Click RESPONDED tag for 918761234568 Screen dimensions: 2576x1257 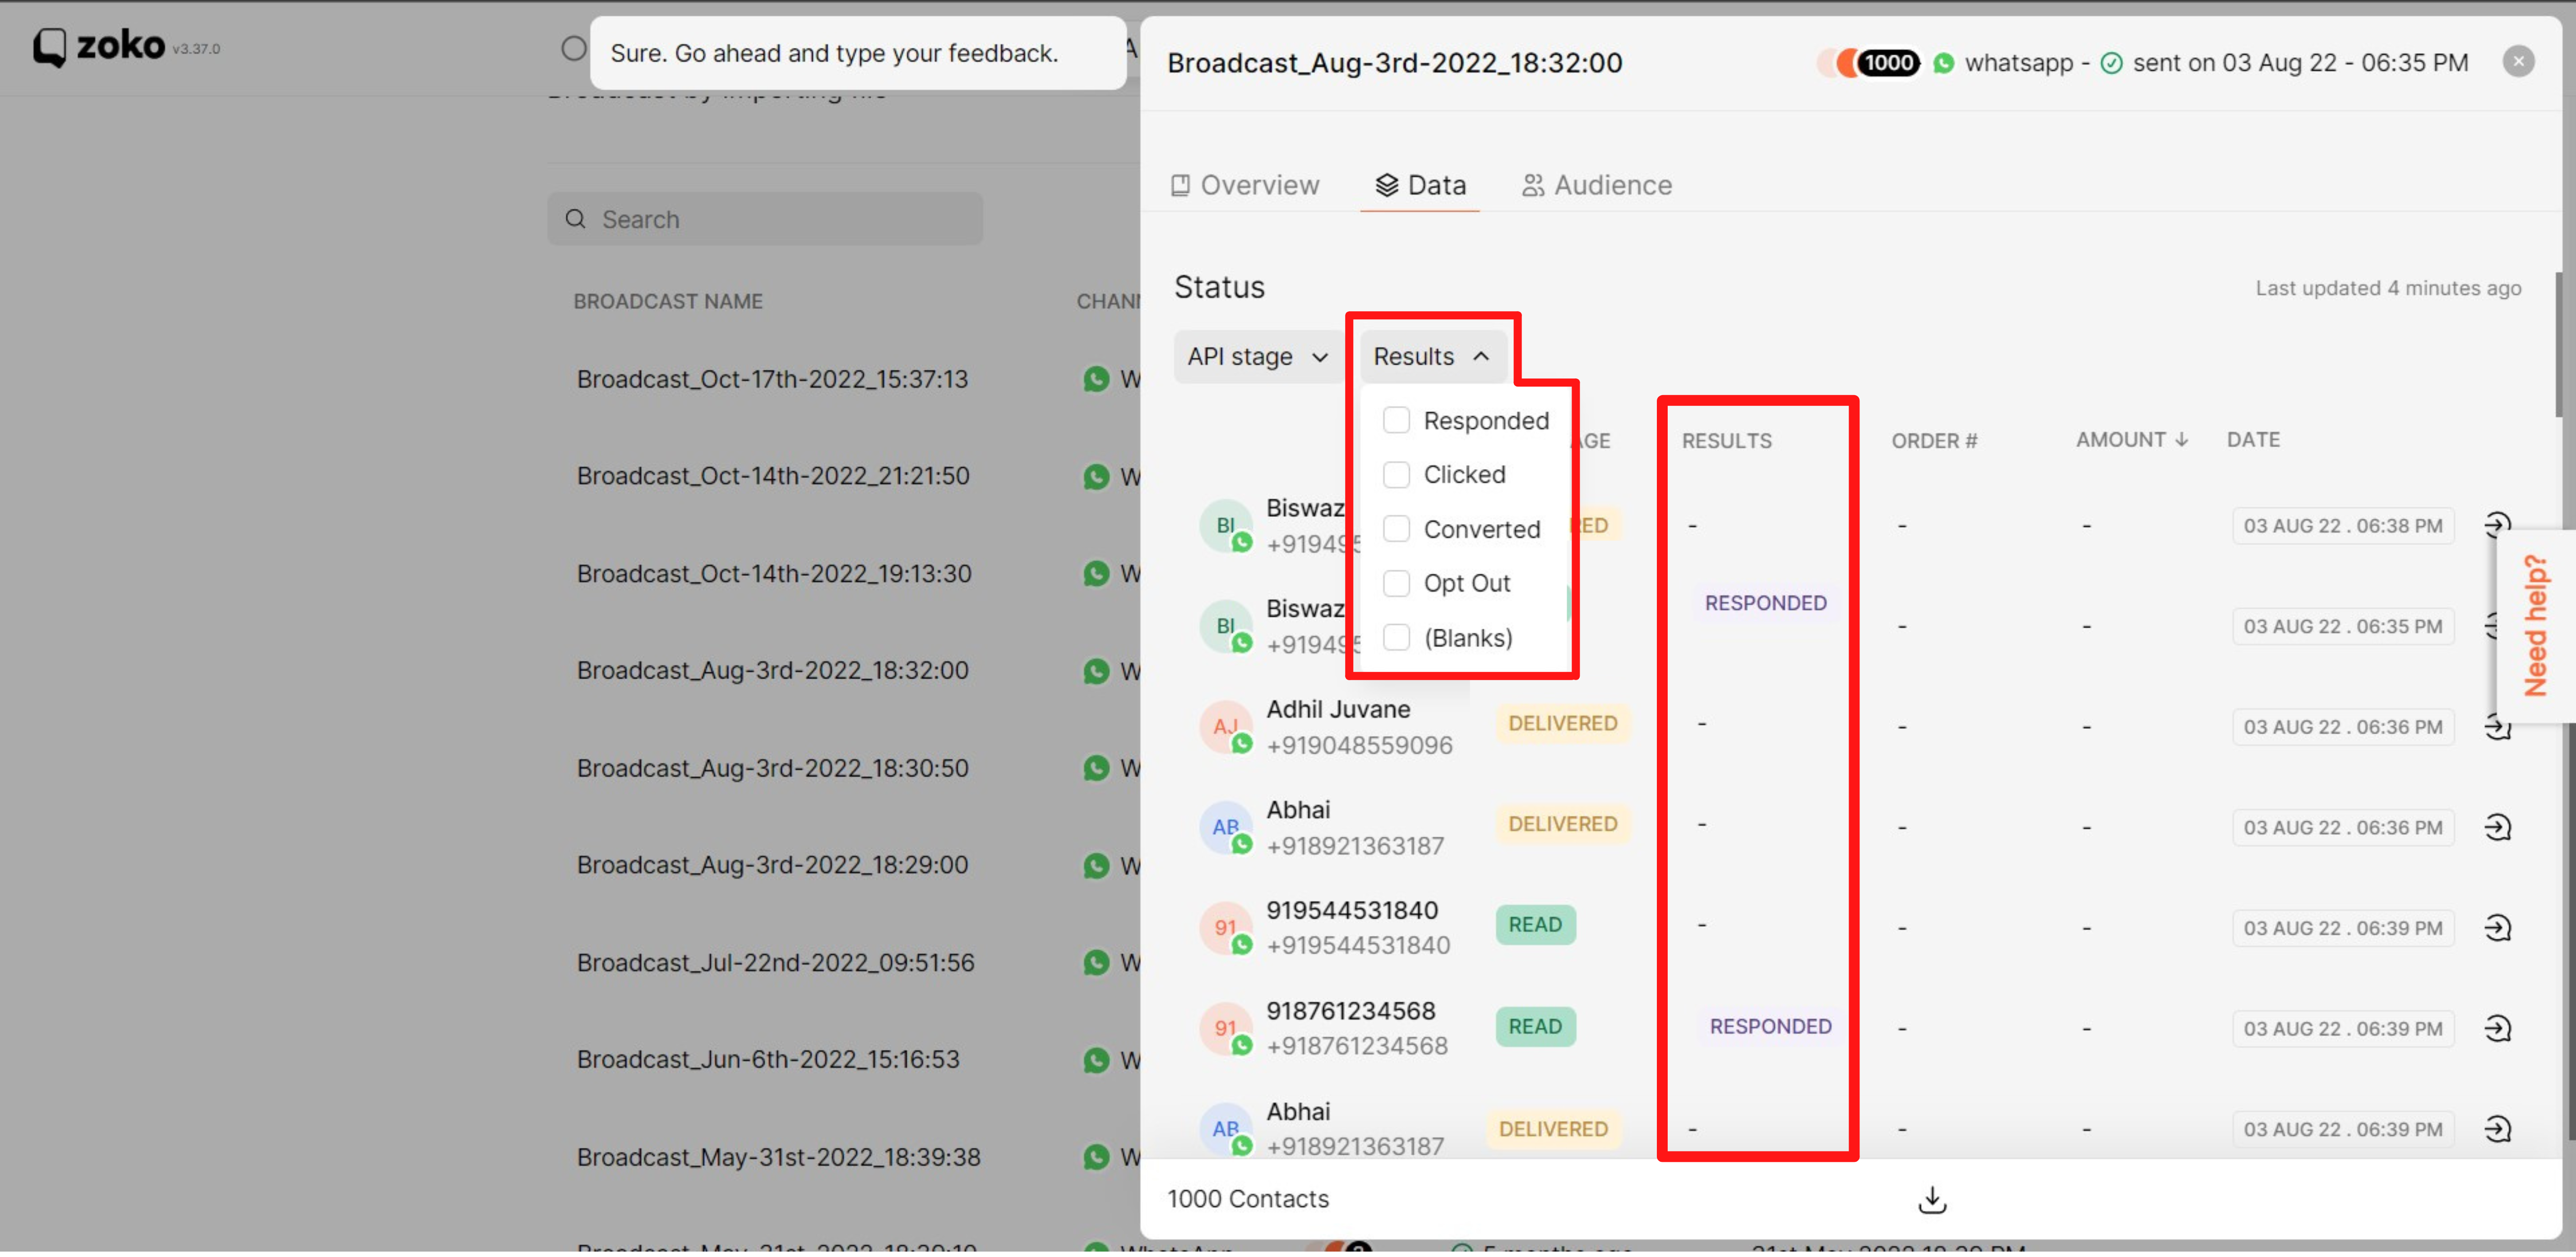1770,1027
